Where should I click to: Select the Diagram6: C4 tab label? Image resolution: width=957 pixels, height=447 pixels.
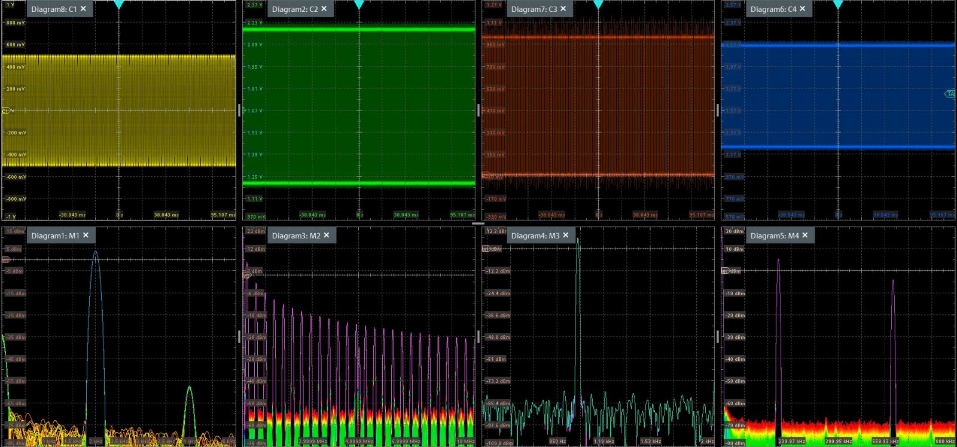[x=773, y=9]
